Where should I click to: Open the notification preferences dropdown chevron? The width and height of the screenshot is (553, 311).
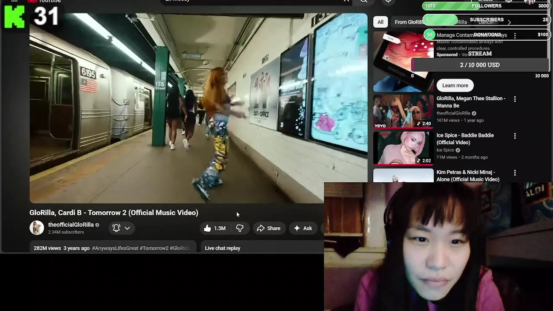tap(127, 228)
